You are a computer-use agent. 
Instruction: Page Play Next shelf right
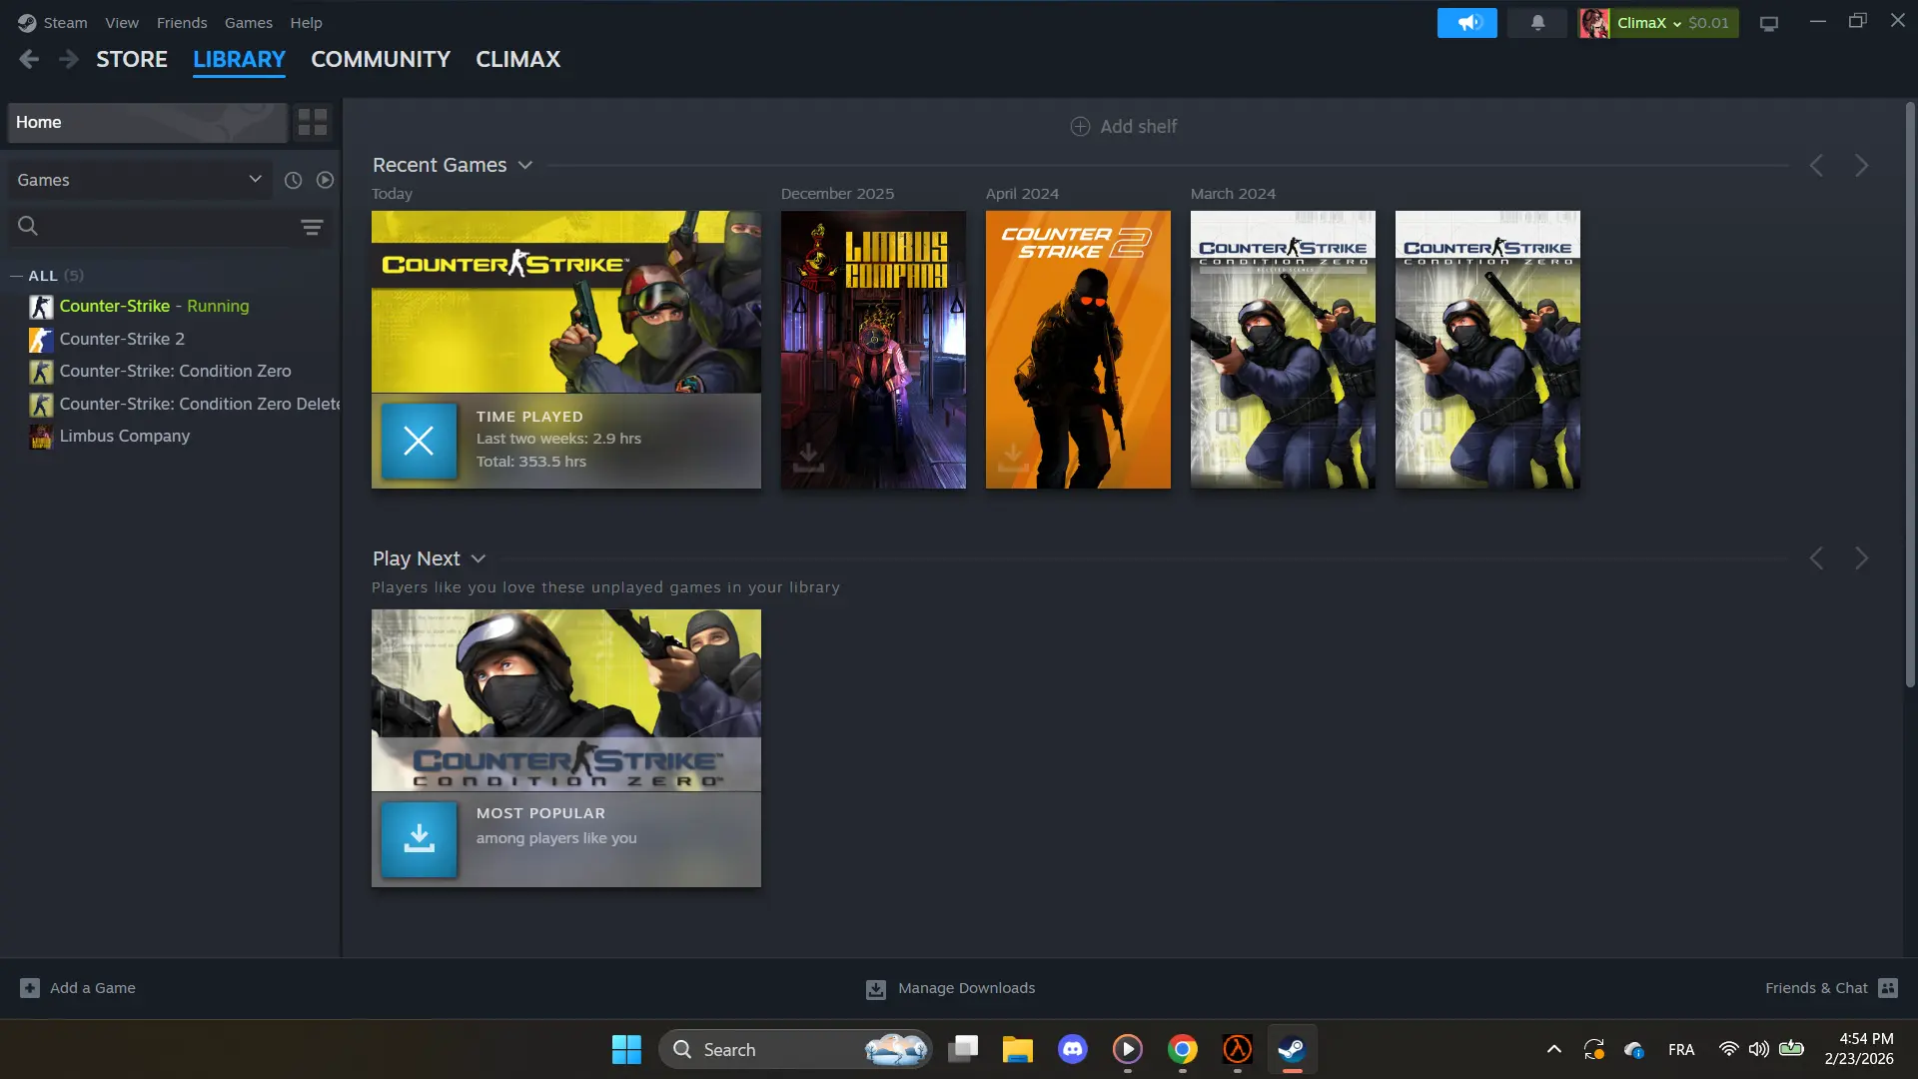pos(1861,558)
